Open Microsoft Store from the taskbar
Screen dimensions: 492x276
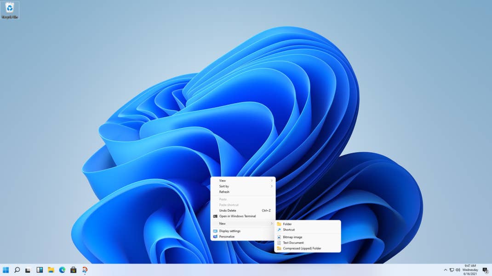click(74, 270)
